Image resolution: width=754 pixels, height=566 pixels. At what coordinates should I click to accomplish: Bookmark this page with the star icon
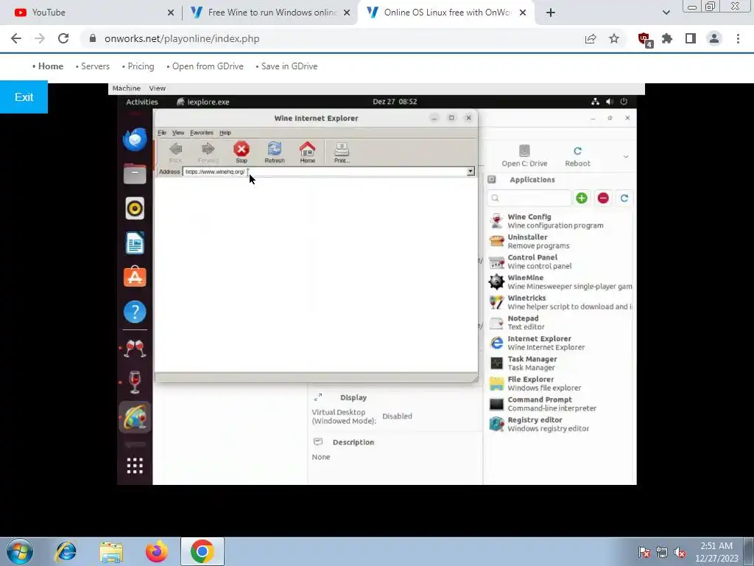[x=614, y=38]
